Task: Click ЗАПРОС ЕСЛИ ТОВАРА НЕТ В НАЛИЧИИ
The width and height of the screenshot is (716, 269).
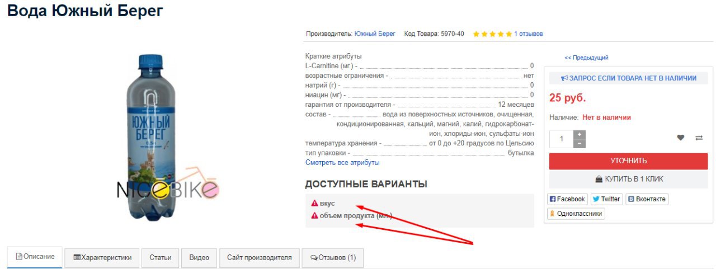Action: (628, 78)
